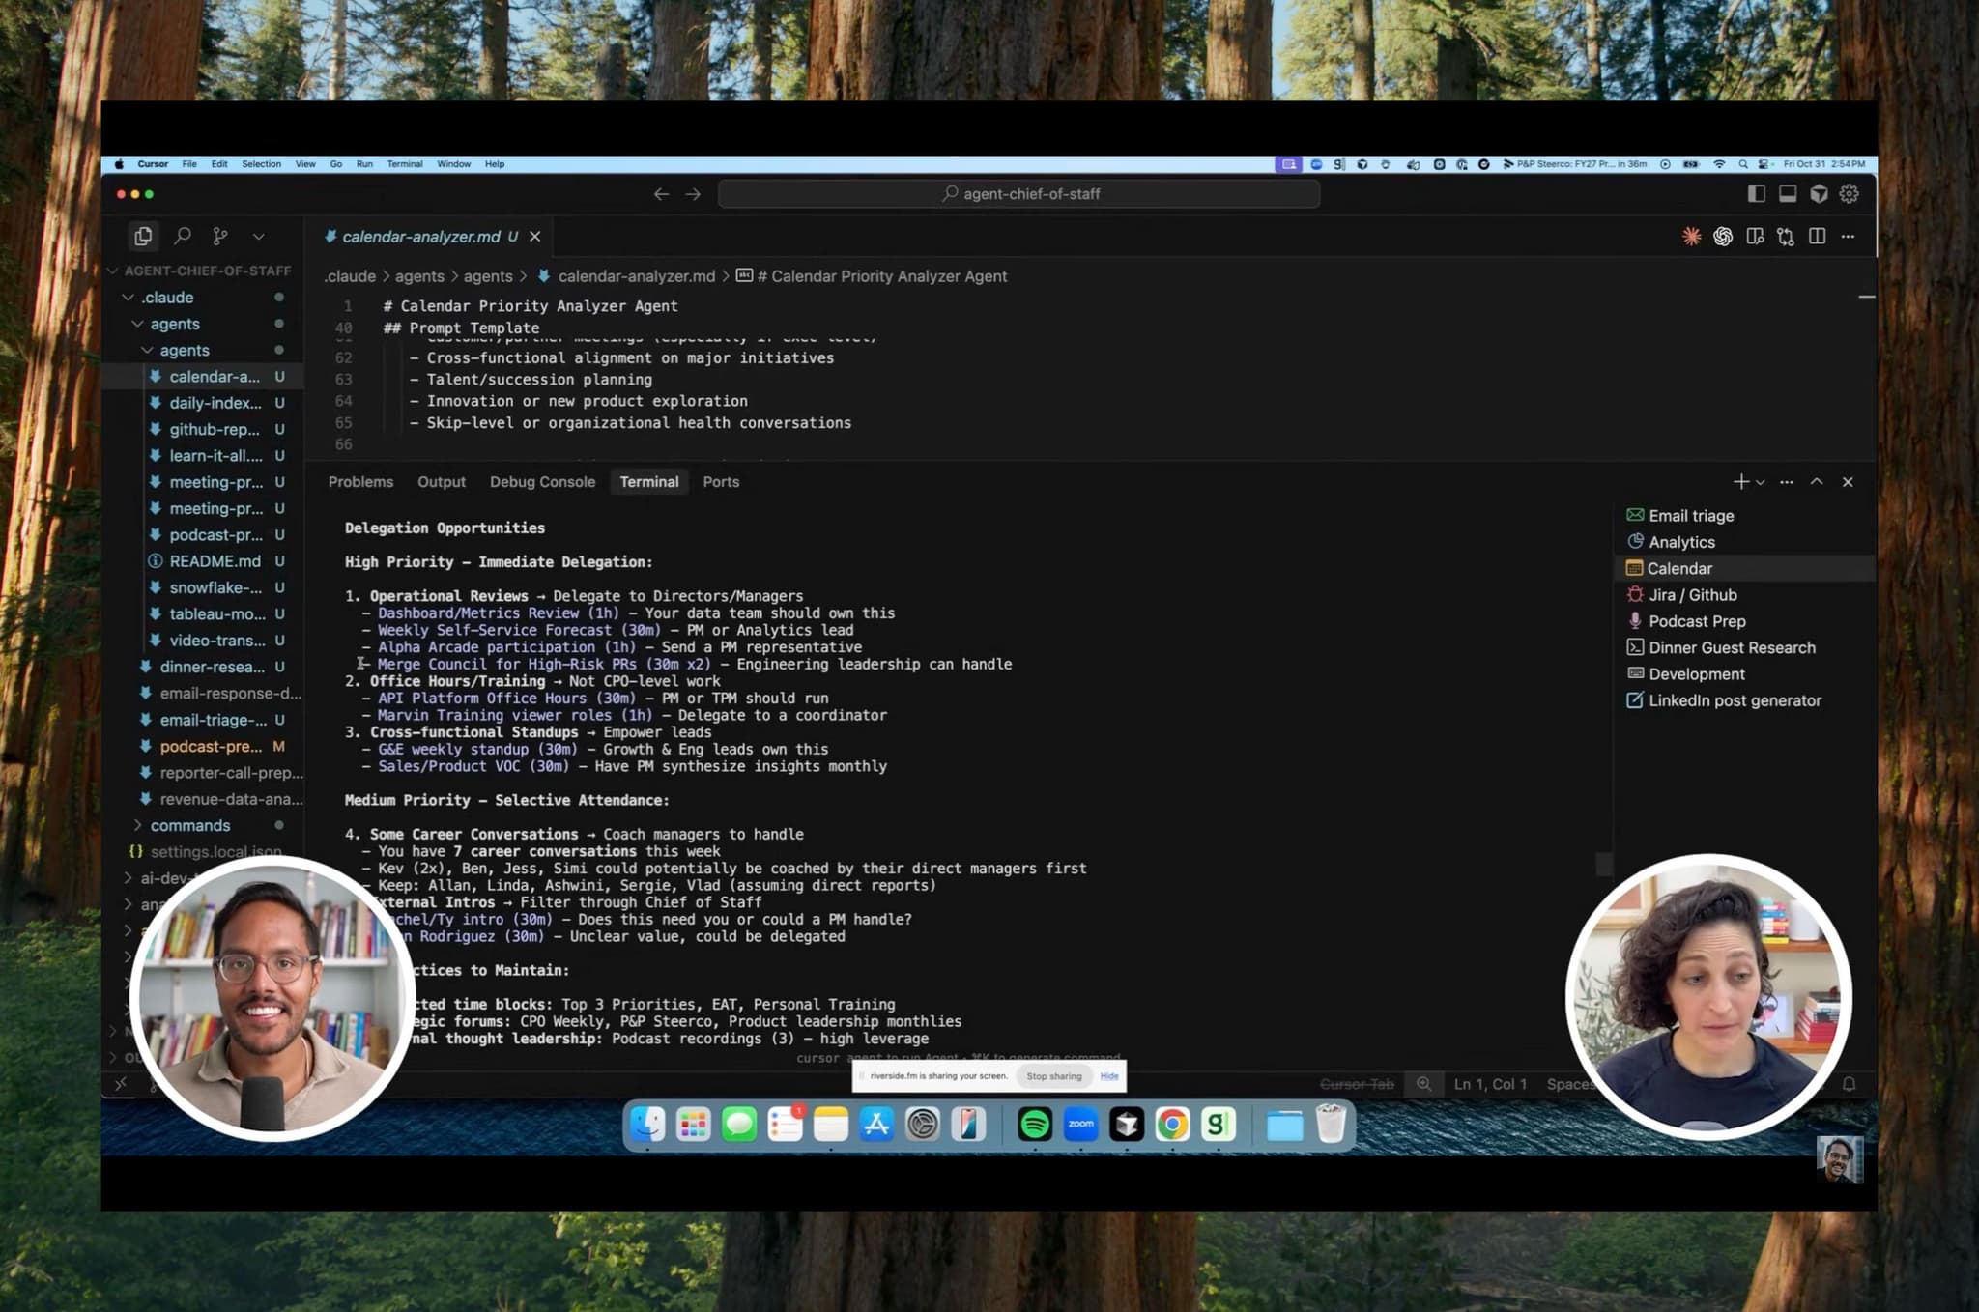This screenshot has width=1979, height=1312.
Task: Open the Terminal menu in the menu bar
Action: point(405,164)
